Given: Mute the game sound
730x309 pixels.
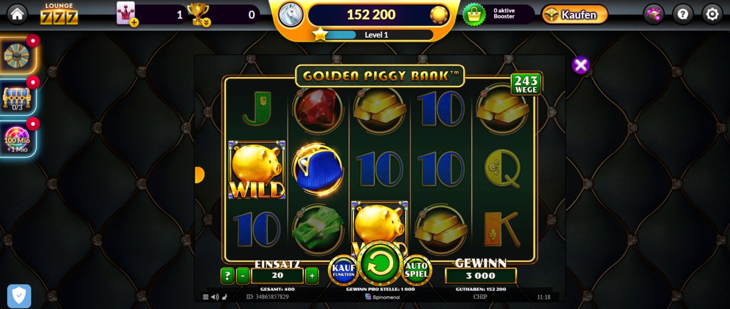Looking at the screenshot, I should coord(215,297).
